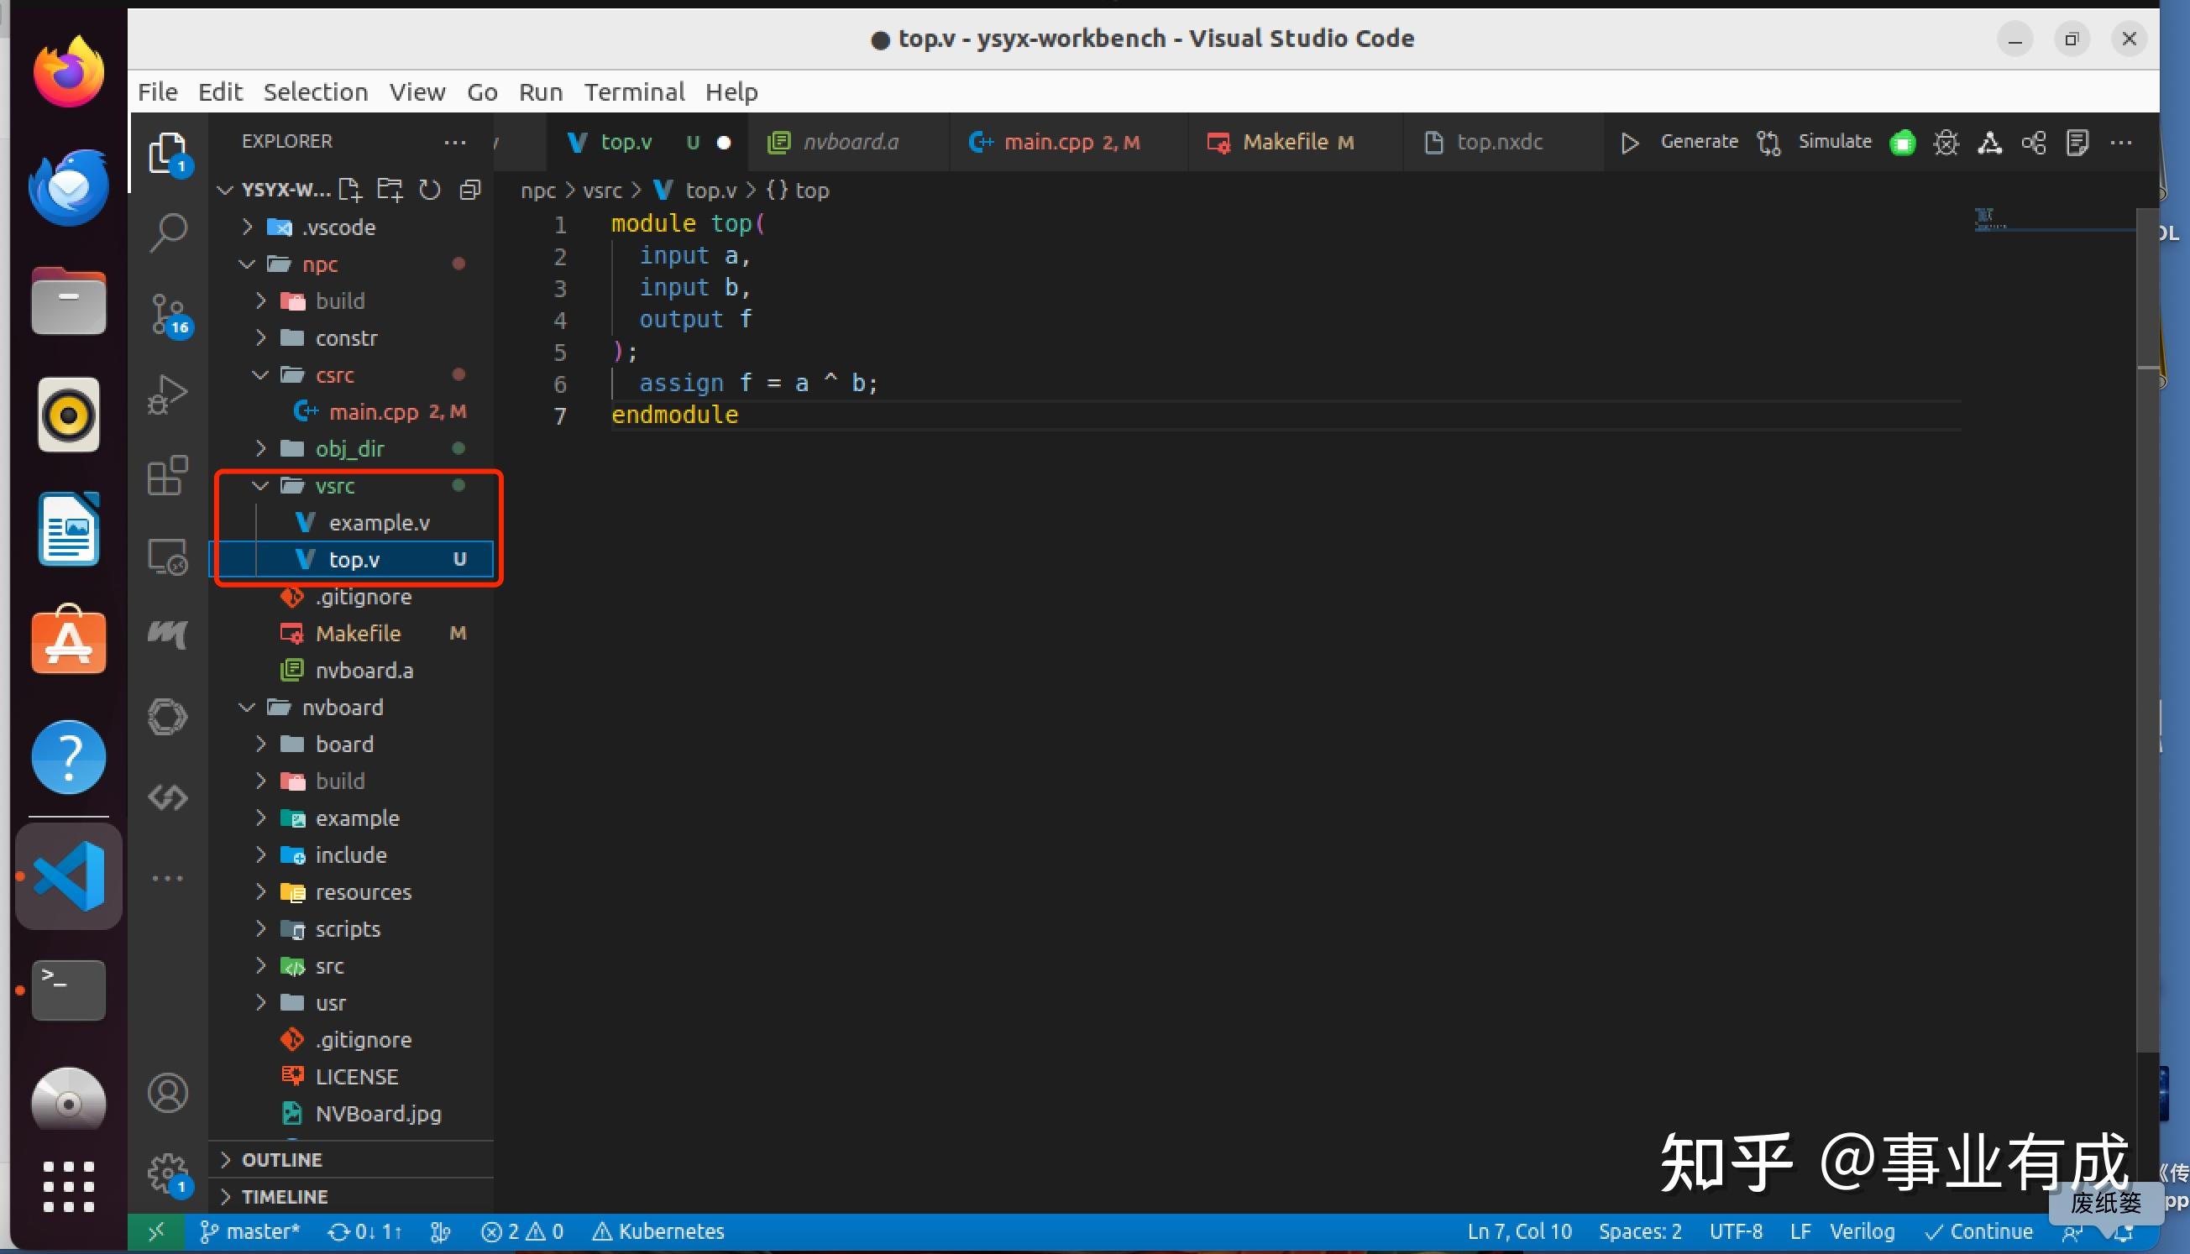2190x1254 pixels.
Task: Open example.v in the file tree
Action: pyautogui.click(x=378, y=523)
